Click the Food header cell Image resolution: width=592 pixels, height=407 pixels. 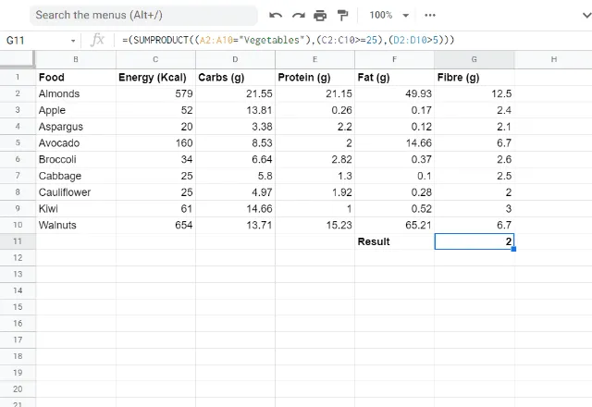pos(75,77)
